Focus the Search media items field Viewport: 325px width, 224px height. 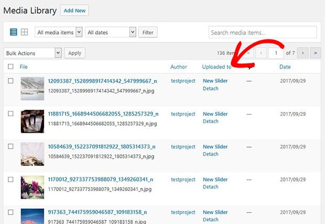263,32
